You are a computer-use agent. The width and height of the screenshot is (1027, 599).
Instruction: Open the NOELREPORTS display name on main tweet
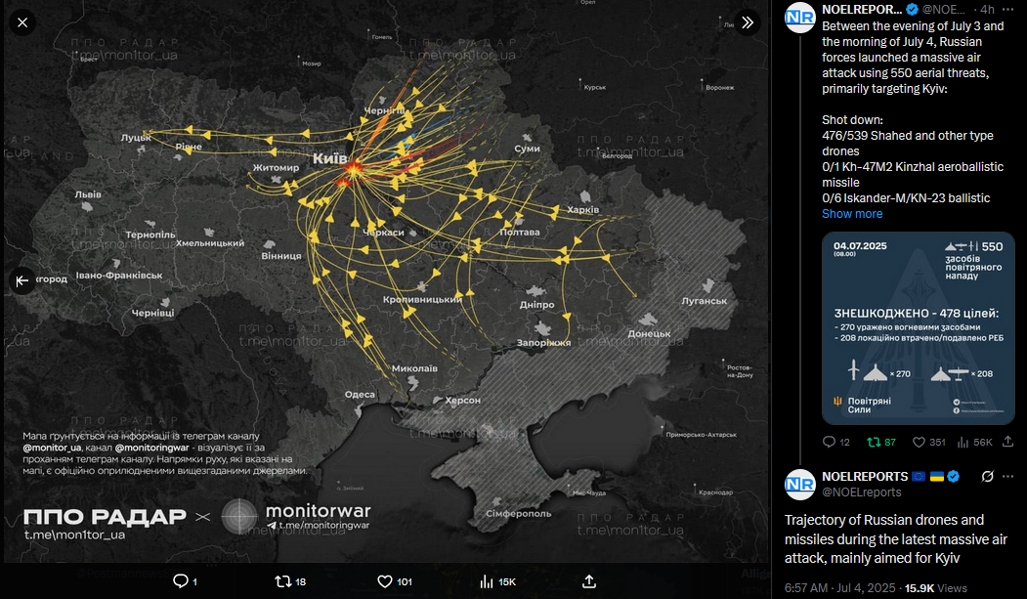coord(865,477)
